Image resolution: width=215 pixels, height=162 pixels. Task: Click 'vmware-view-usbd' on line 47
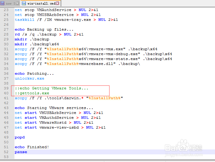(x=59, y=127)
